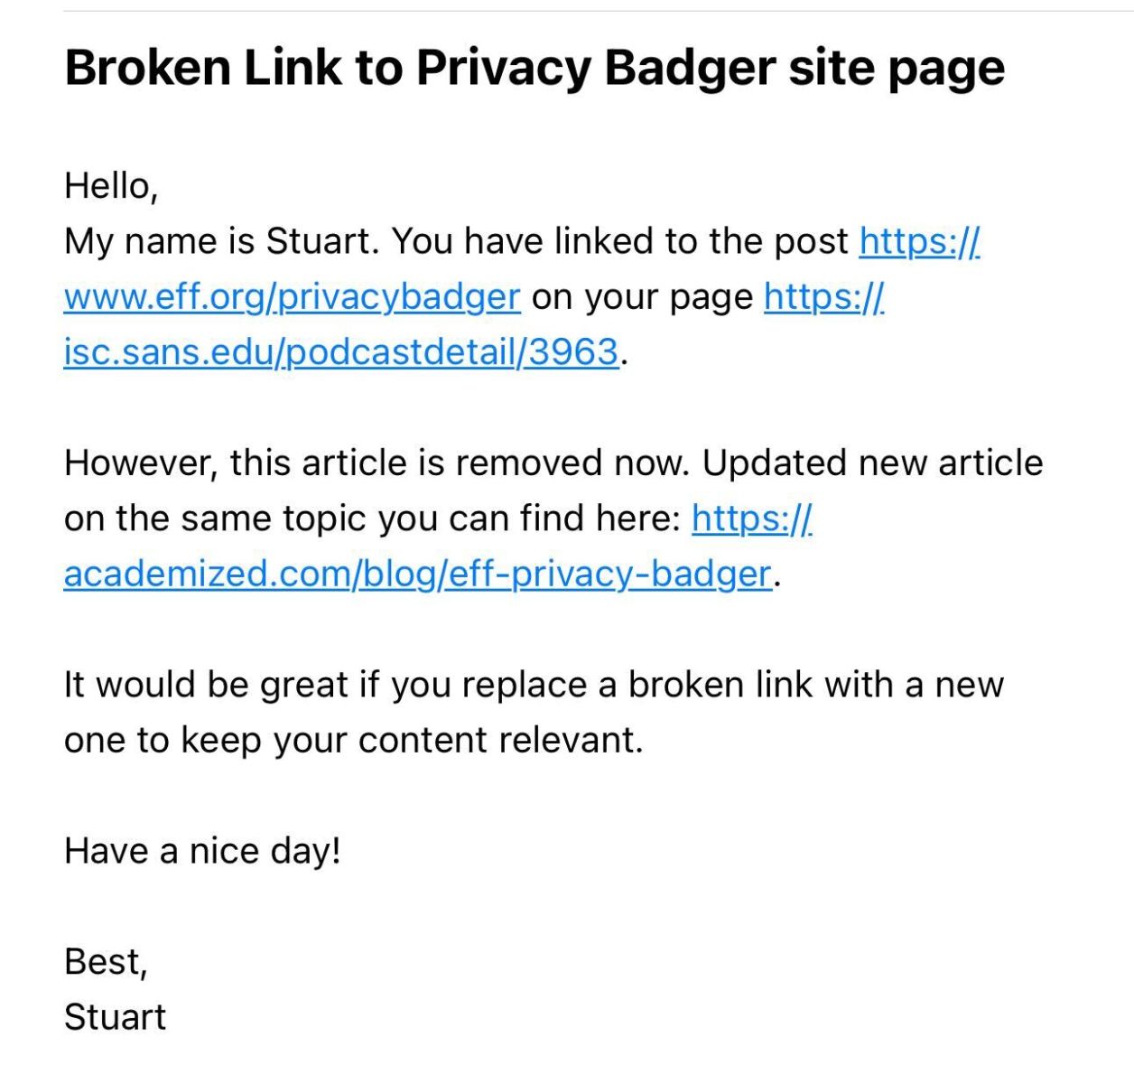Click the words "site page" in the heading
The height and width of the screenshot is (1084, 1134).
[896, 68]
